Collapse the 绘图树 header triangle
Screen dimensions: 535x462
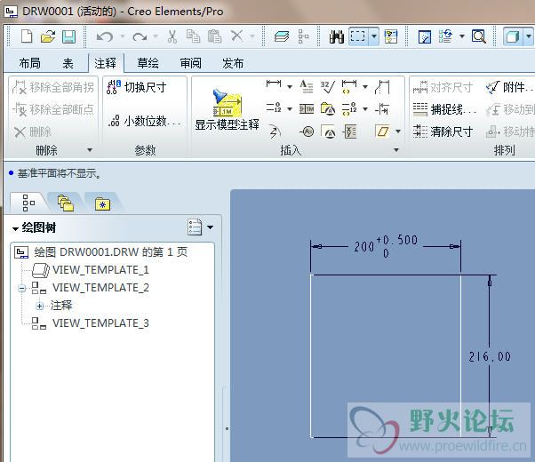tap(15, 228)
